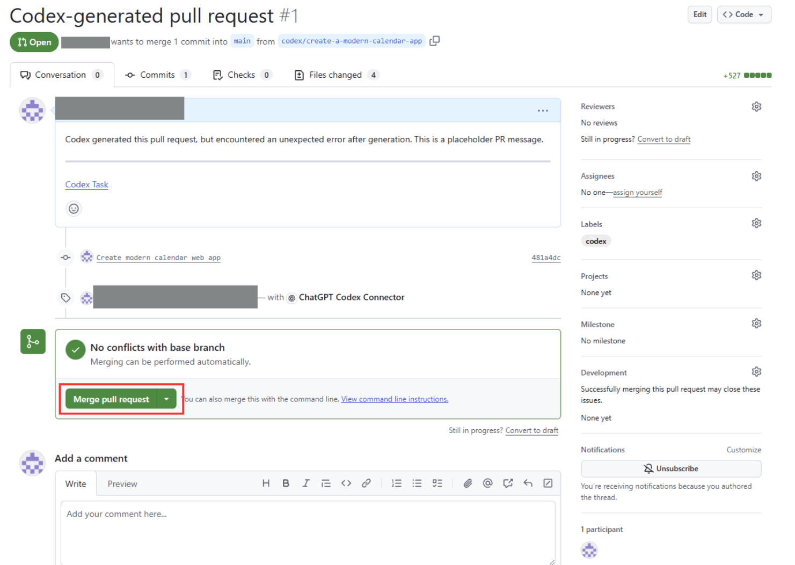This screenshot has width=795, height=565.
Task: Insert heading in comment toolbar
Action: 266,483
